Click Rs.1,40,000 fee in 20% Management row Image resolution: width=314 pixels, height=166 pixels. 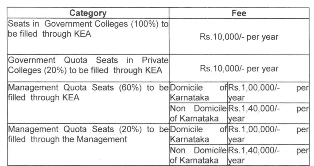click(x=268, y=155)
